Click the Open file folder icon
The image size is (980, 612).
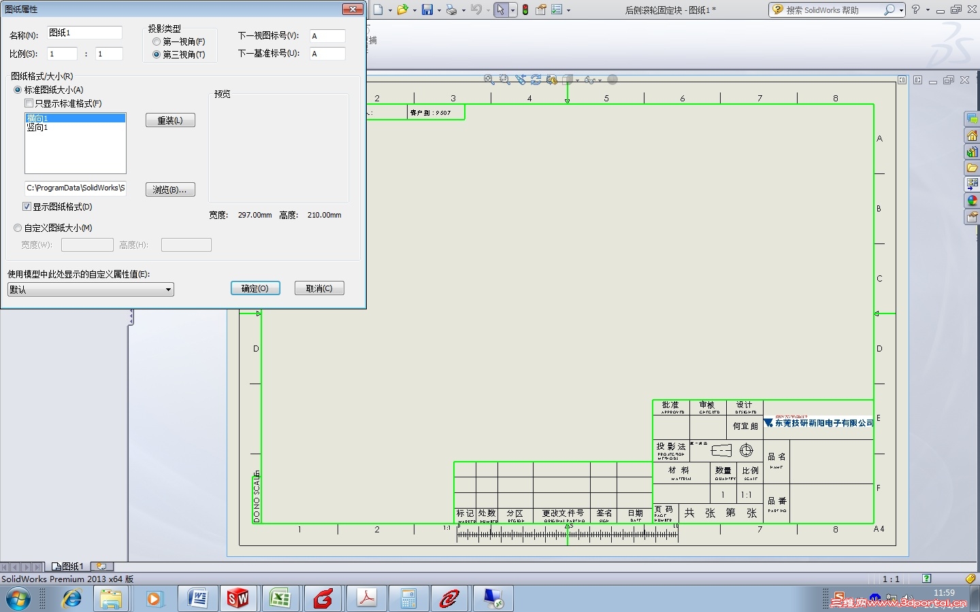(x=403, y=10)
